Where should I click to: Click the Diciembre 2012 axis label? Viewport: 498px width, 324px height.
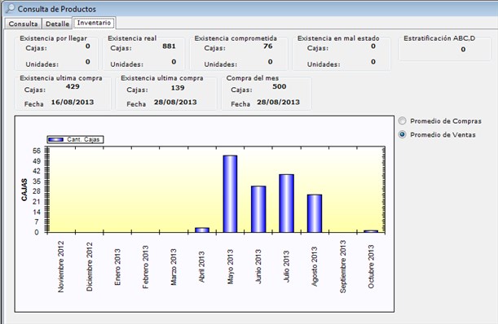(89, 266)
